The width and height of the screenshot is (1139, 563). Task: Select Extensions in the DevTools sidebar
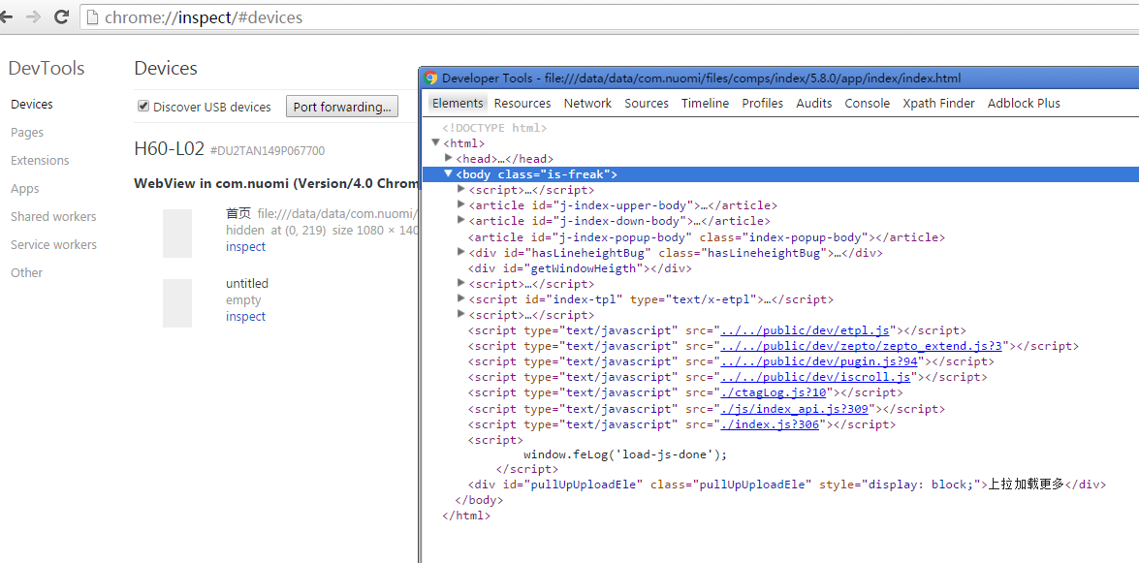40,161
